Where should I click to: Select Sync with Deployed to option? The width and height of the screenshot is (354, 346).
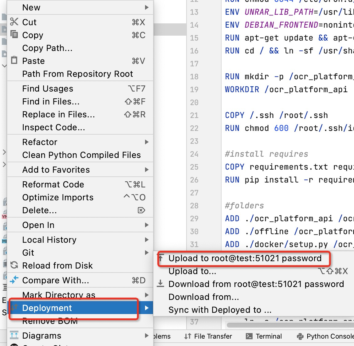(220, 310)
